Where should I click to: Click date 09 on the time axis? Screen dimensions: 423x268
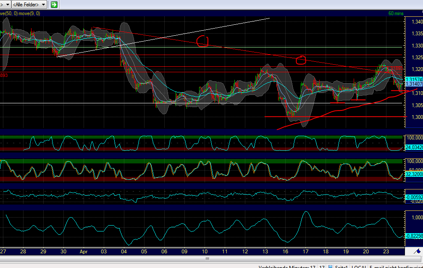(x=184, y=252)
